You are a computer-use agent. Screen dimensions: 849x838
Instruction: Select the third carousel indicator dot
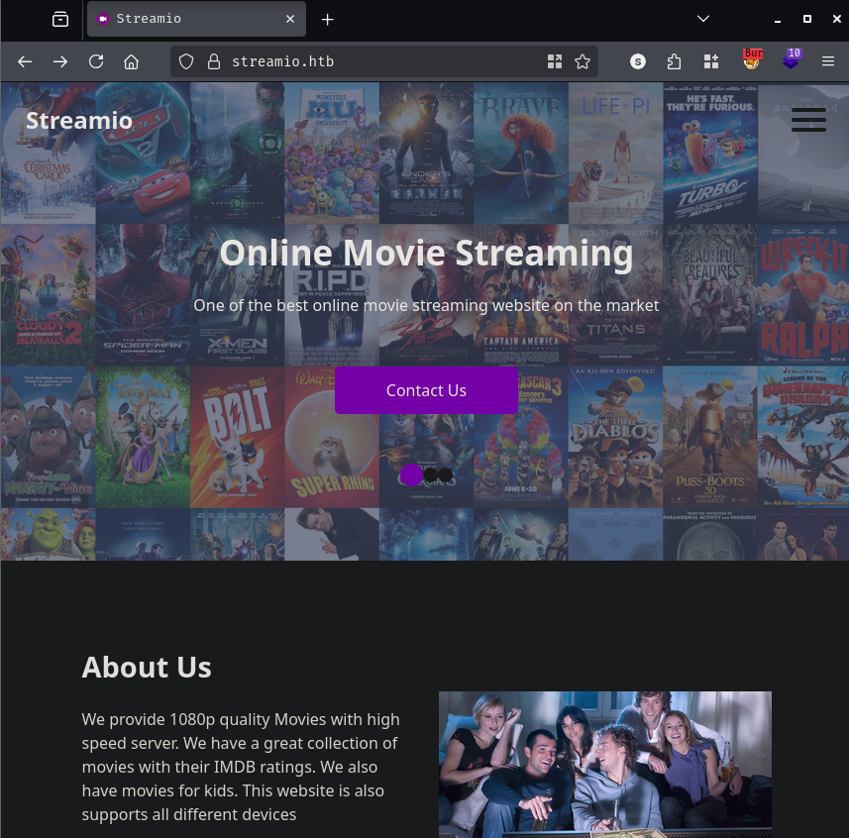tap(446, 475)
